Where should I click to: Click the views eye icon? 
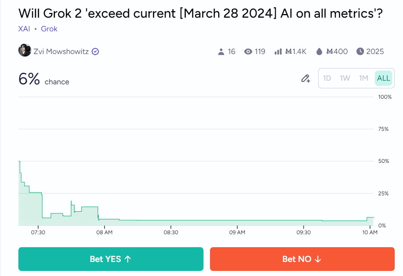[248, 52]
